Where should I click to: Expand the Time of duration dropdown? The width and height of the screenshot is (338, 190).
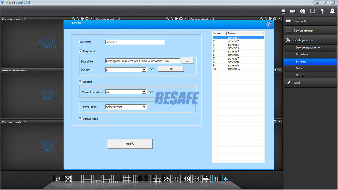[144, 92]
